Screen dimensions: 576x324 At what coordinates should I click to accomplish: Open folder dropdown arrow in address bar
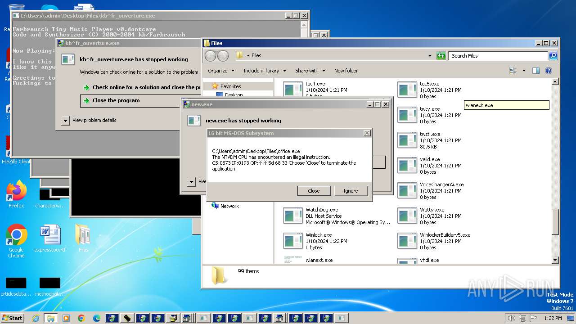(248, 56)
